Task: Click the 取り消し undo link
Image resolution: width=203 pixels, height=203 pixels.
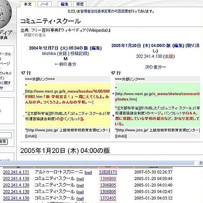Action: 193,46
